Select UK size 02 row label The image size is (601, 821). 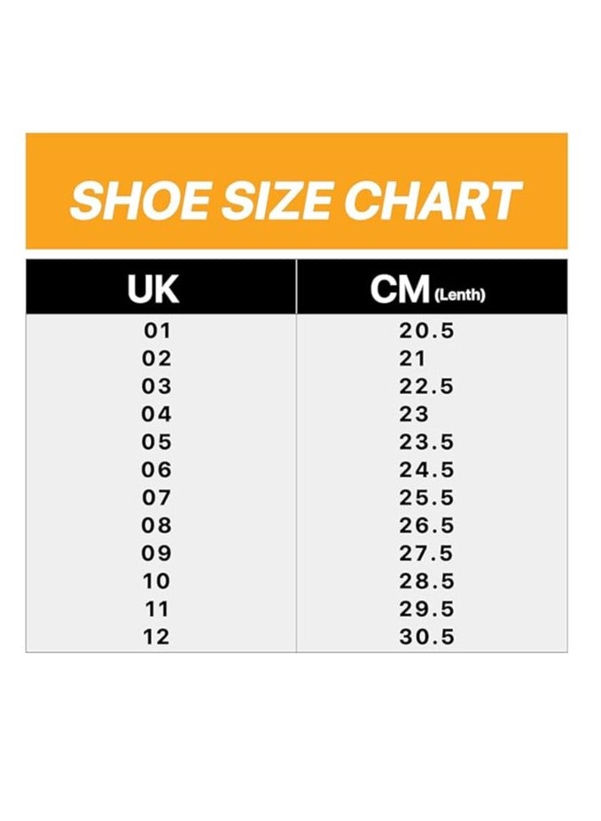pos(157,359)
